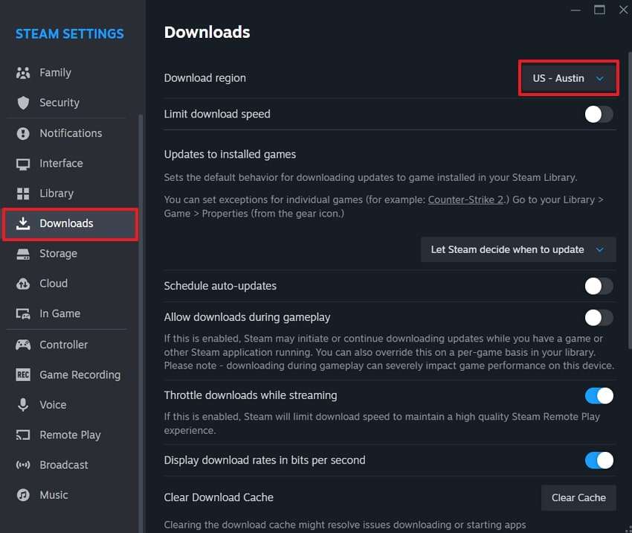Viewport: 632px width, 533px height.
Task: Select the Downloads sidebar entry
Action: (71, 224)
